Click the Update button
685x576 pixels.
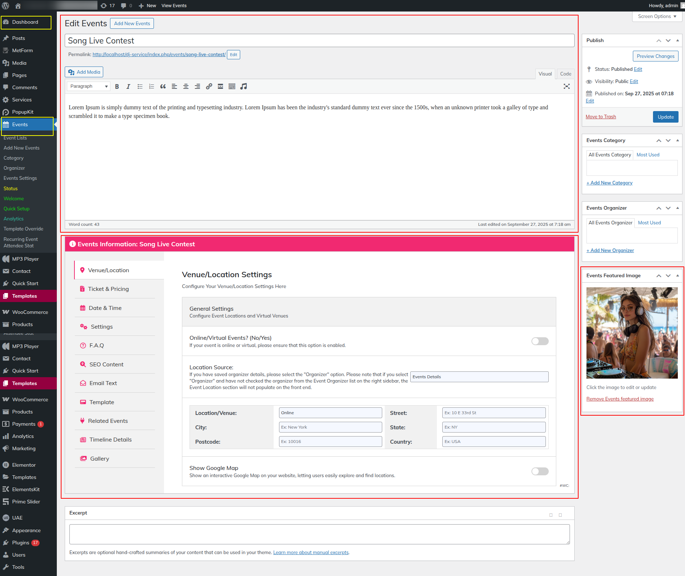click(666, 117)
